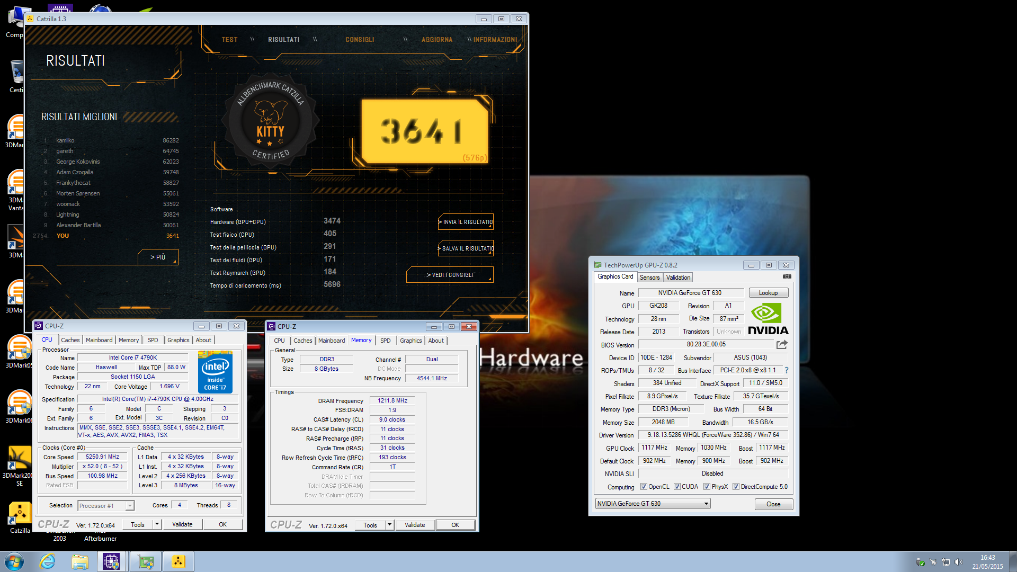Click INVIA IL RISULTATO button
The image size is (1017, 572).
tap(466, 222)
